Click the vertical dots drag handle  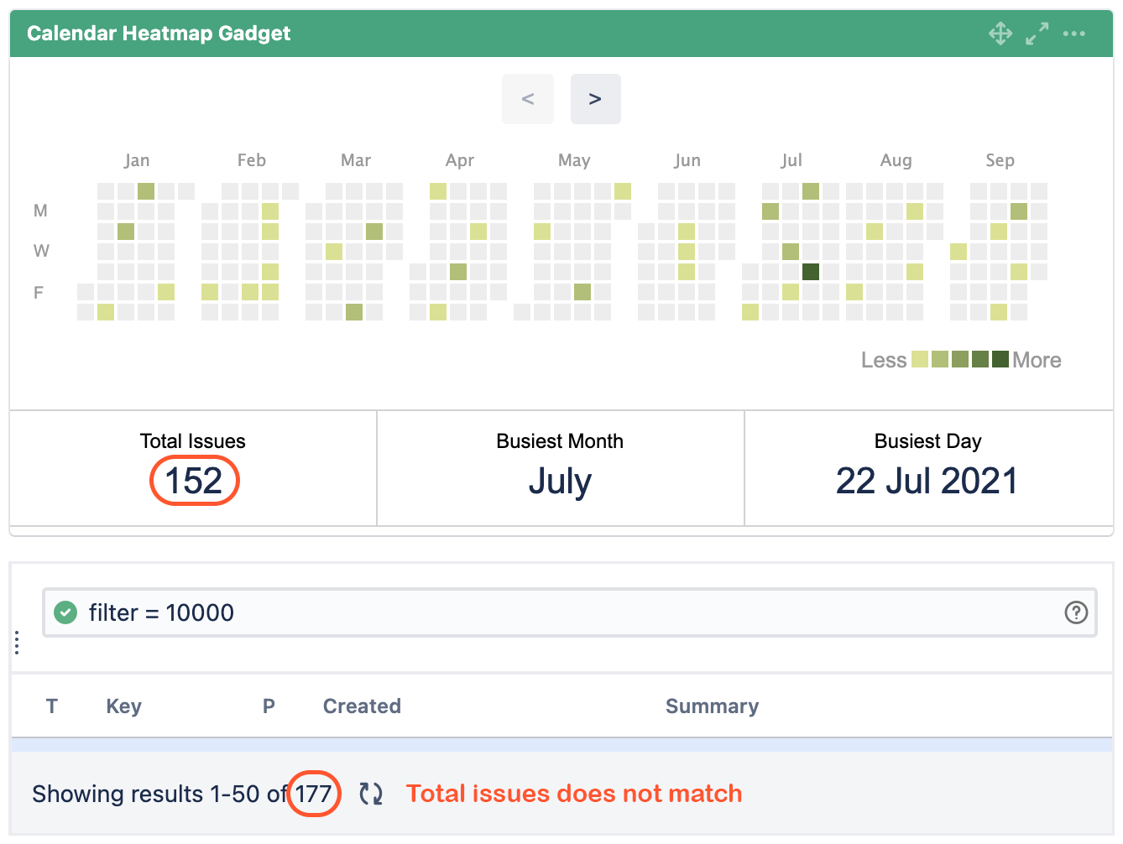[17, 643]
